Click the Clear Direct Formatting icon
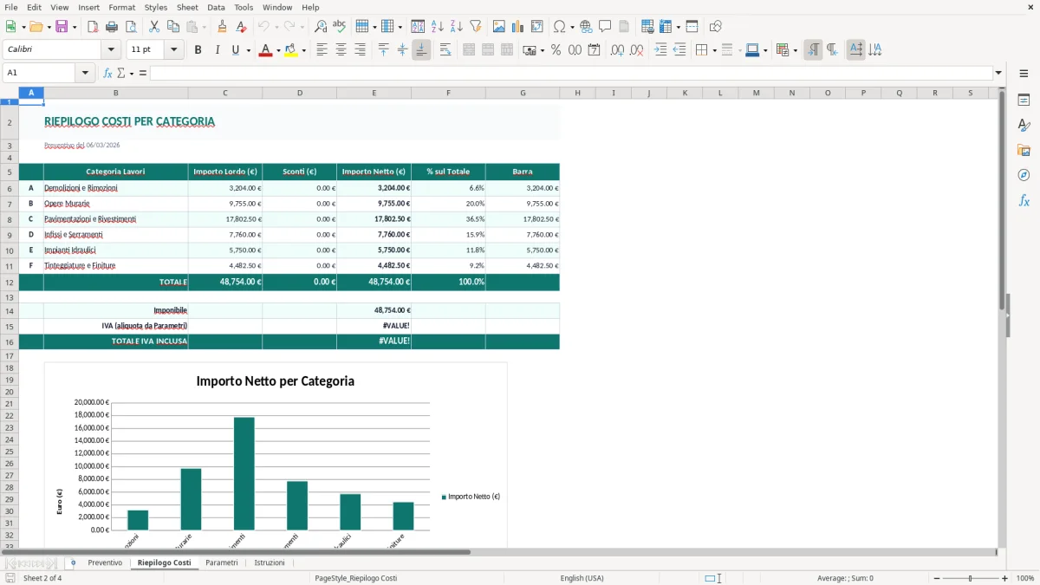The height and width of the screenshot is (585, 1040). (241, 27)
